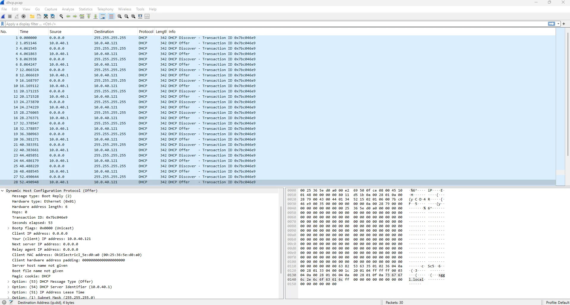Expand Option 53 DHCP Message Type
Image resolution: width=570 pixels, height=305 pixels.
tap(8, 282)
